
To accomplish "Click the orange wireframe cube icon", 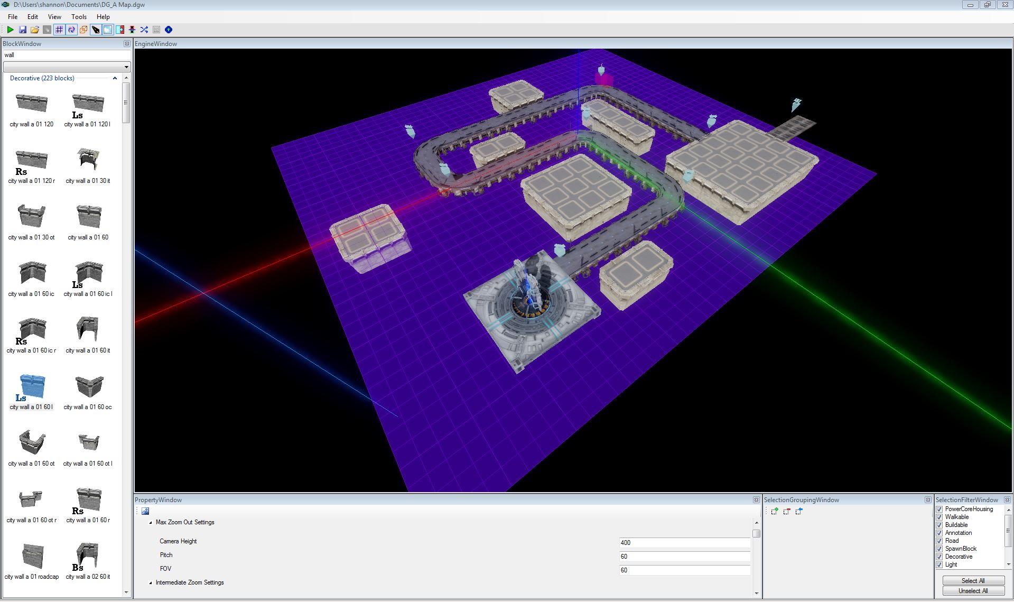I will point(83,30).
